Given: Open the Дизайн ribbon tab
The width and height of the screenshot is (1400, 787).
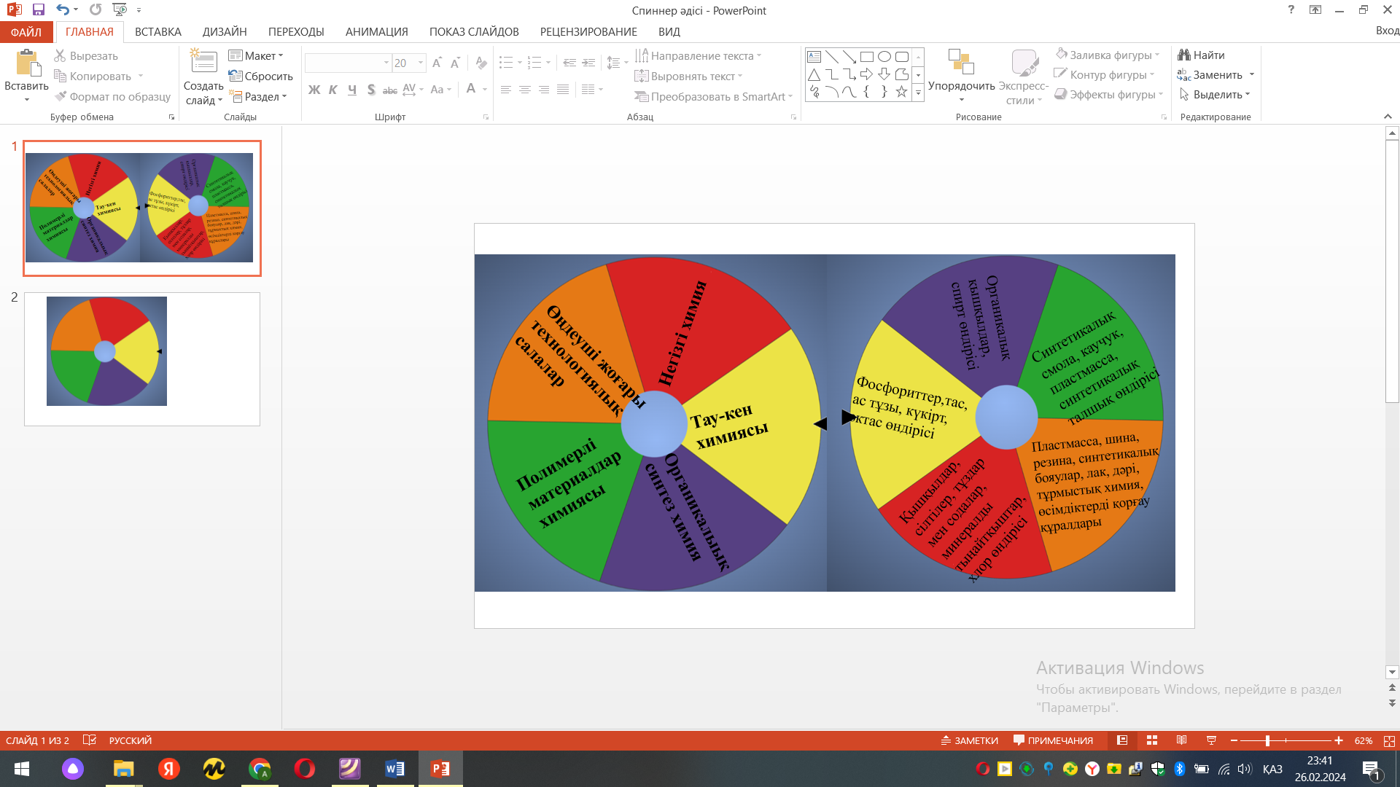Looking at the screenshot, I should [225, 32].
